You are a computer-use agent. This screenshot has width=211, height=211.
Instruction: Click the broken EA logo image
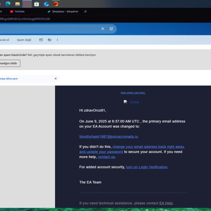[125, 102]
